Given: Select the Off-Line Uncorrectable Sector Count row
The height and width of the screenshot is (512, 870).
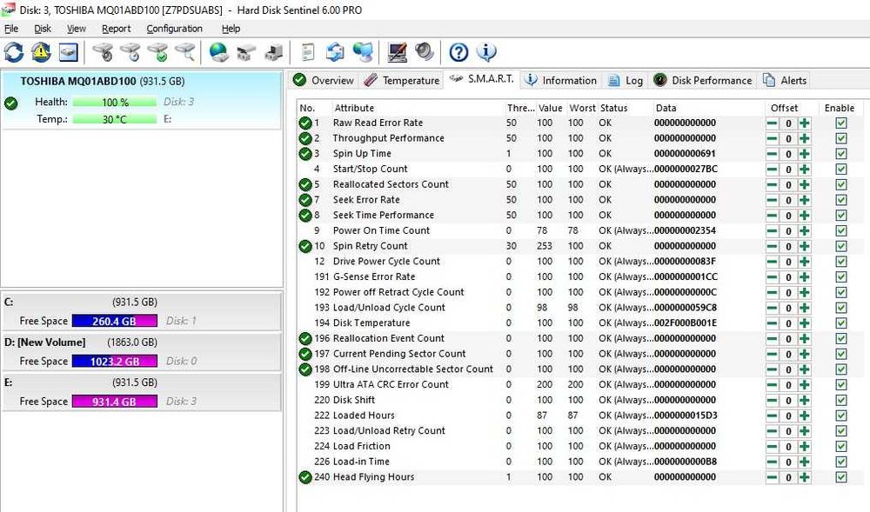Looking at the screenshot, I should [579, 369].
